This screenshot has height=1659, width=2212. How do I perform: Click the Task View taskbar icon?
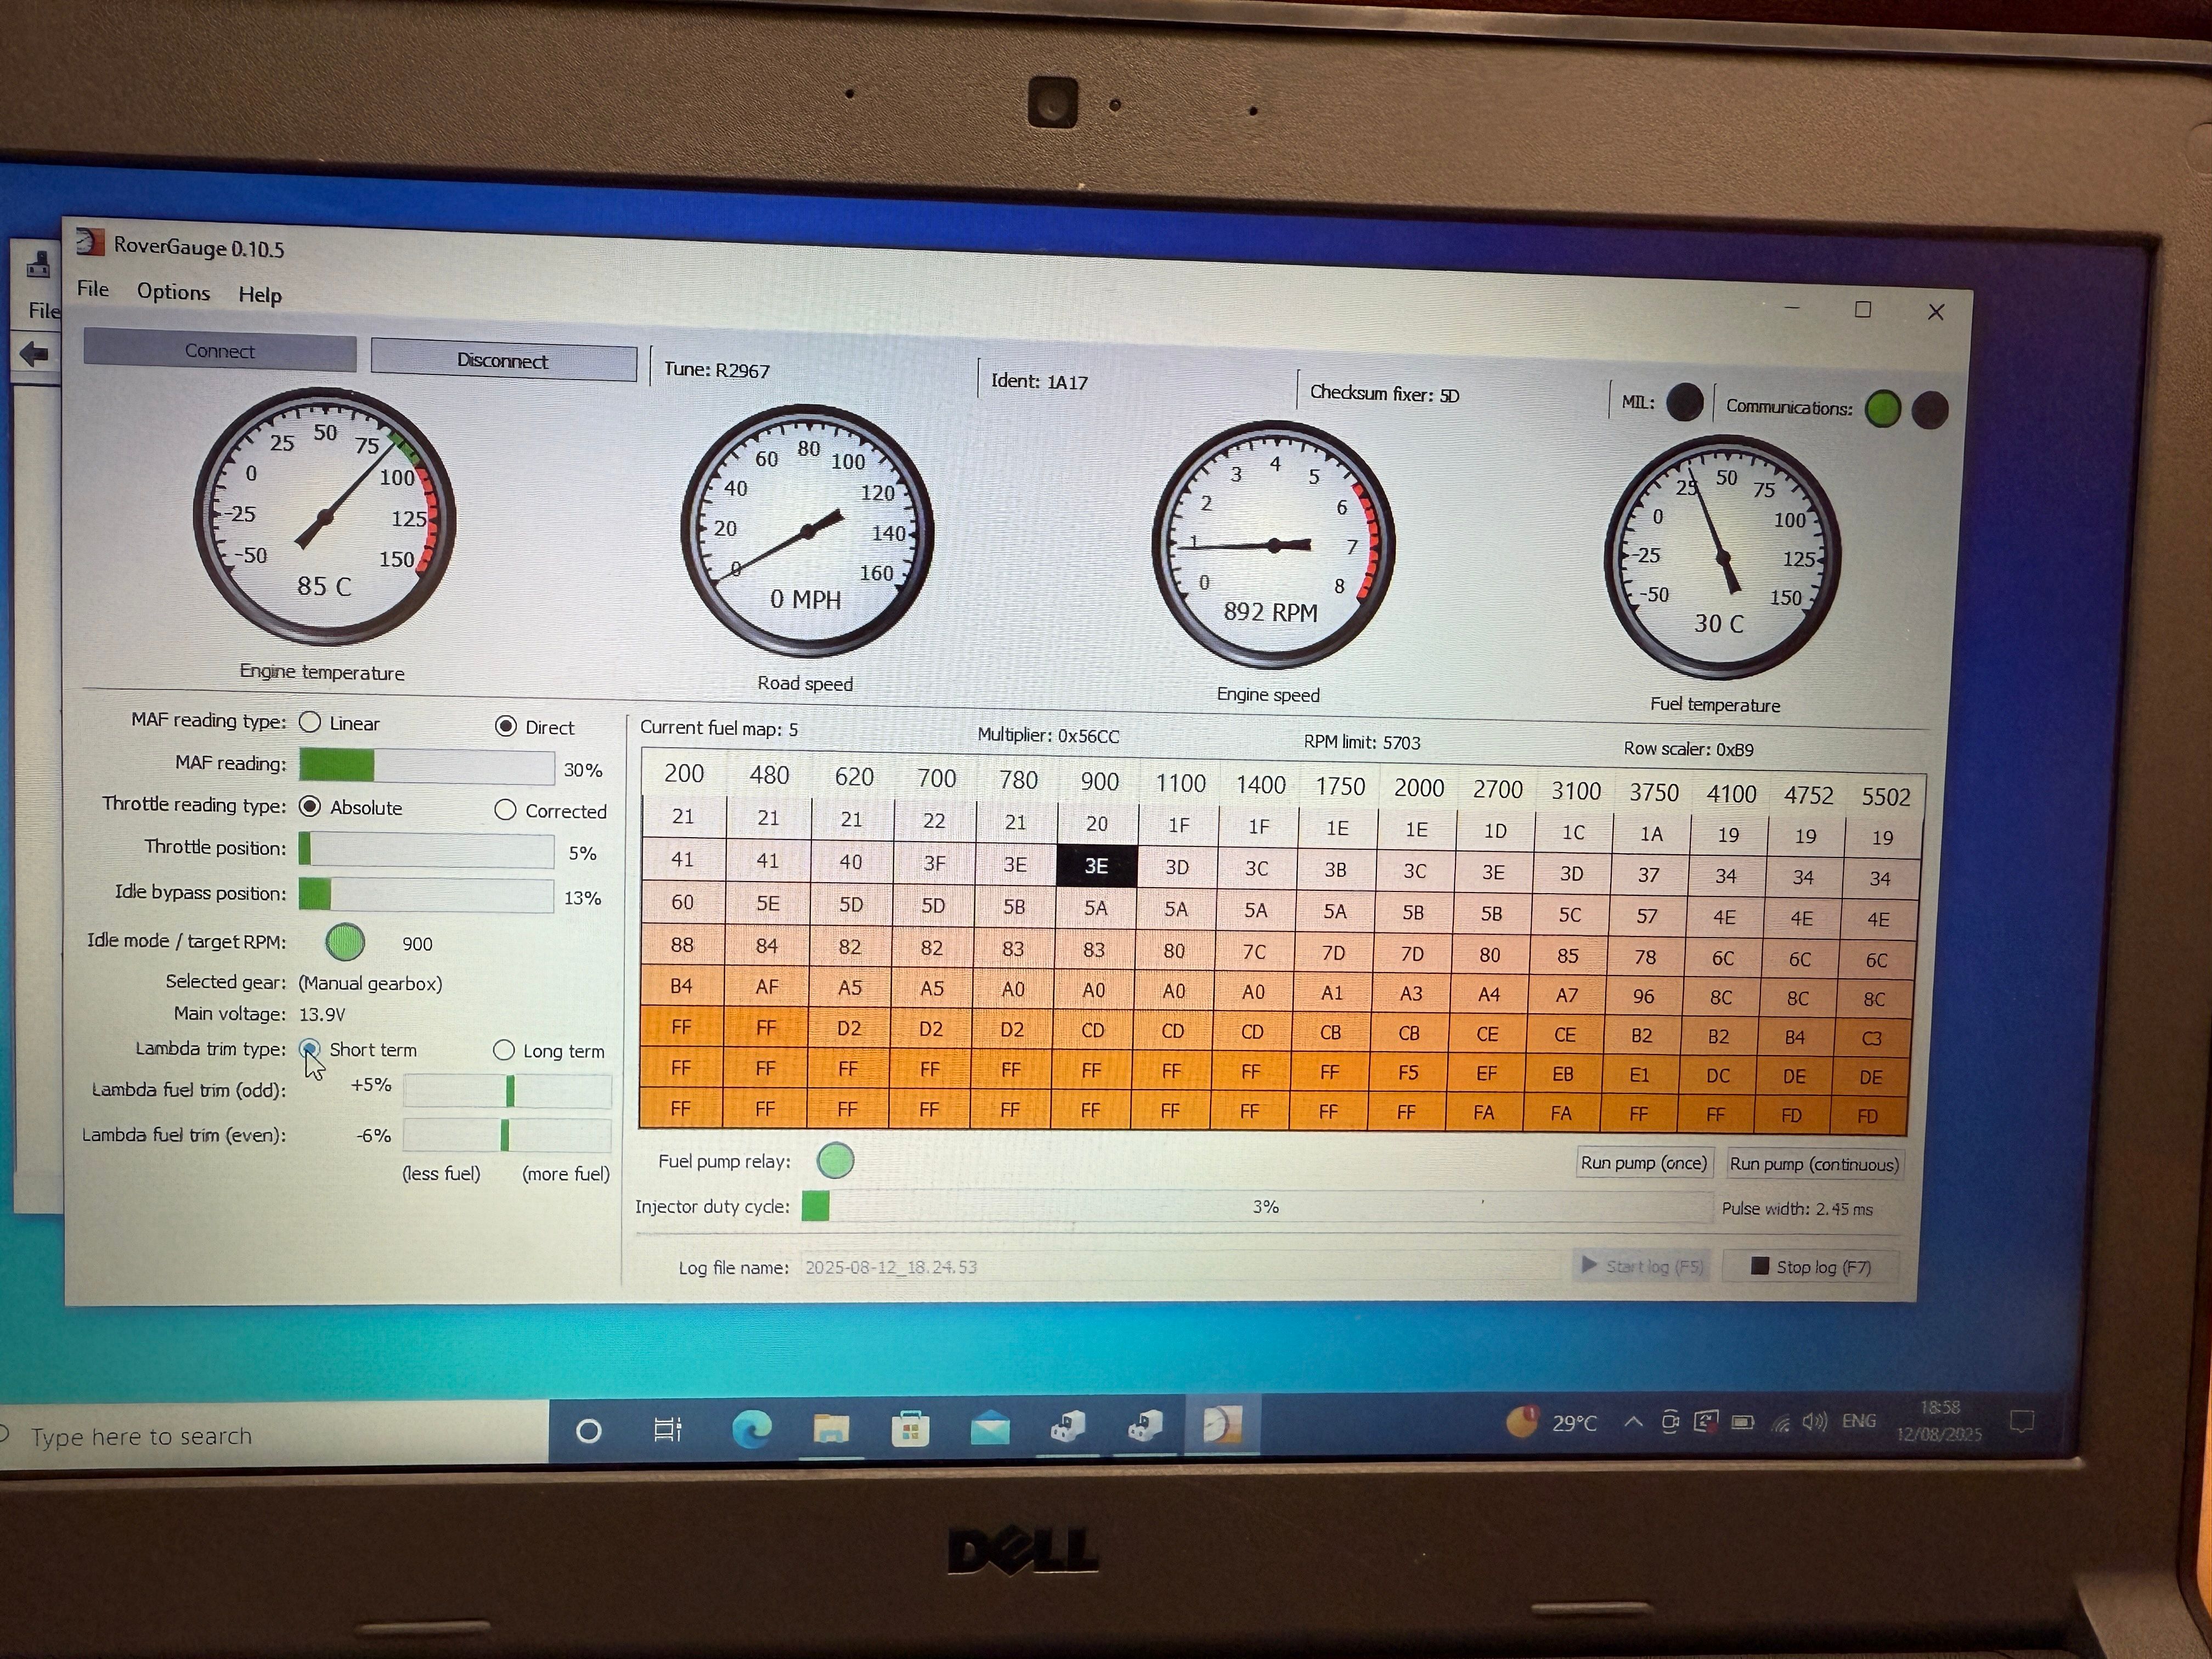pos(667,1430)
